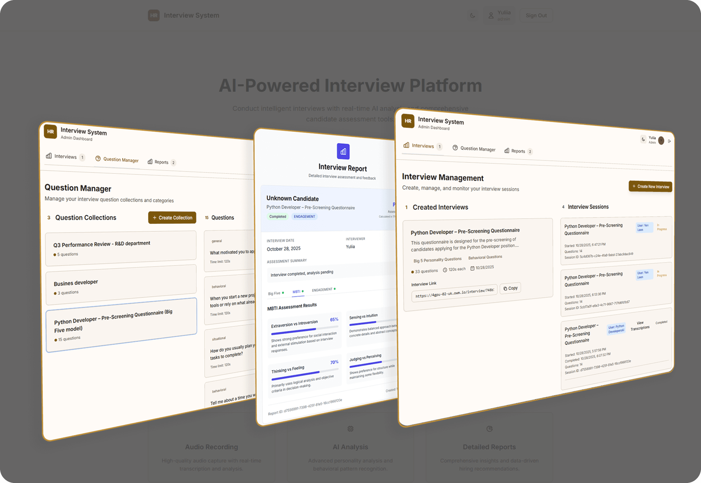Click the calendar icon beside 10/28/2025

click(472, 268)
